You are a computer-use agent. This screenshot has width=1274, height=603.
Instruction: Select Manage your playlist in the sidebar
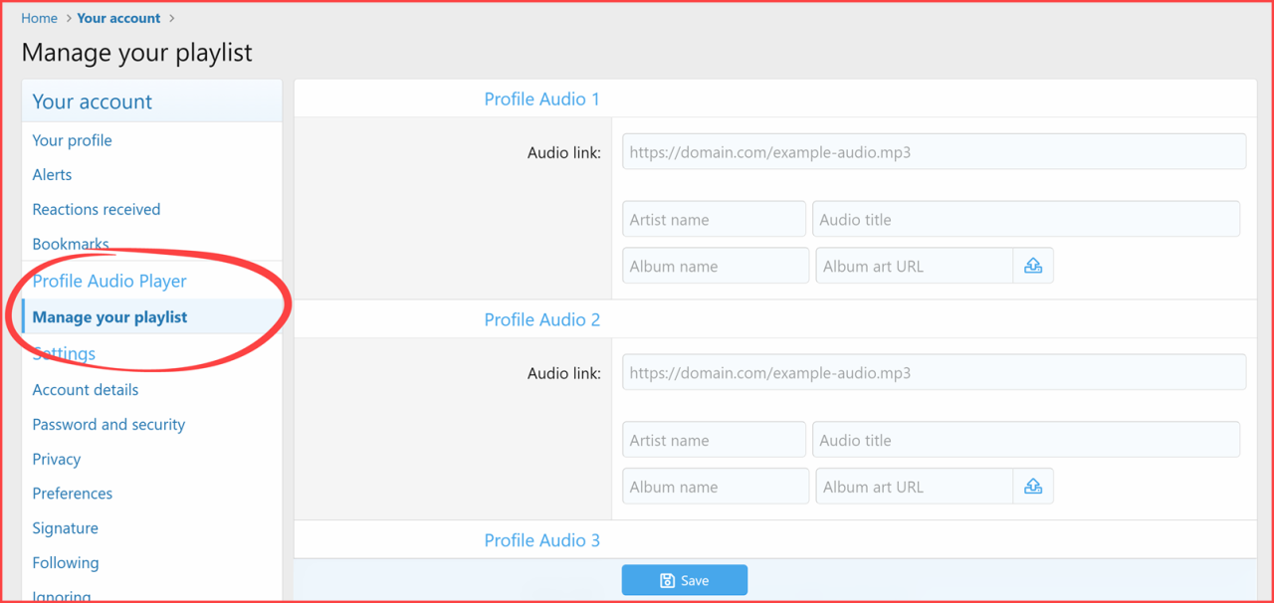point(109,315)
